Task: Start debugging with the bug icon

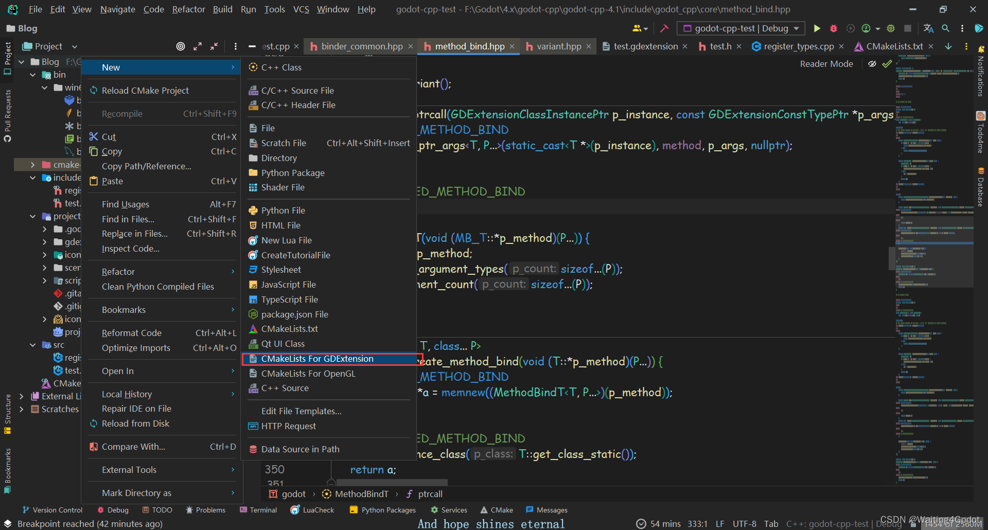Action: coord(833,28)
